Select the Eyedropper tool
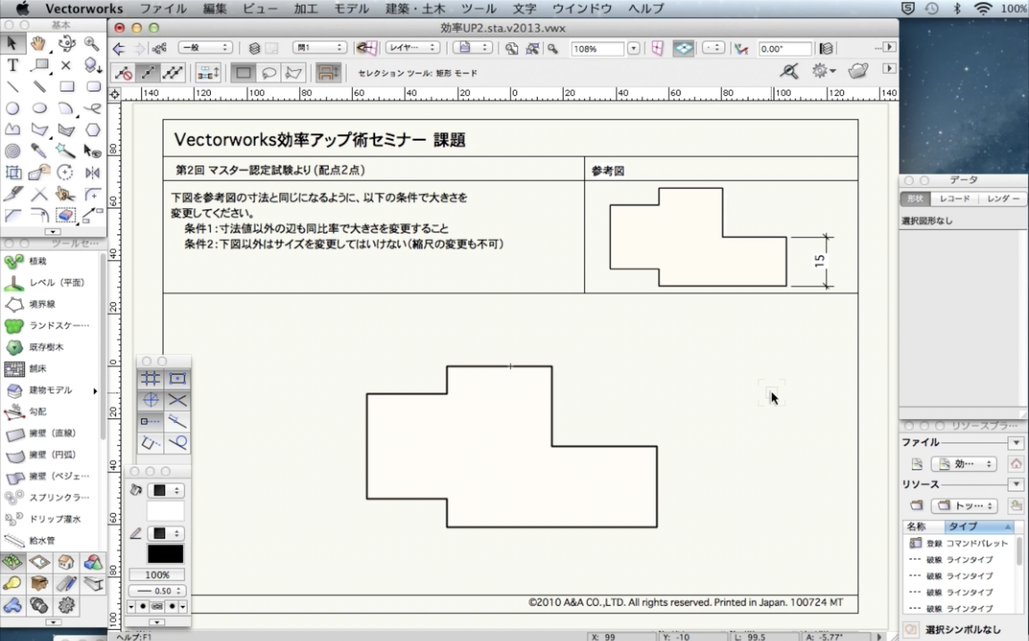Image resolution: width=1029 pixels, height=641 pixels. (38, 151)
